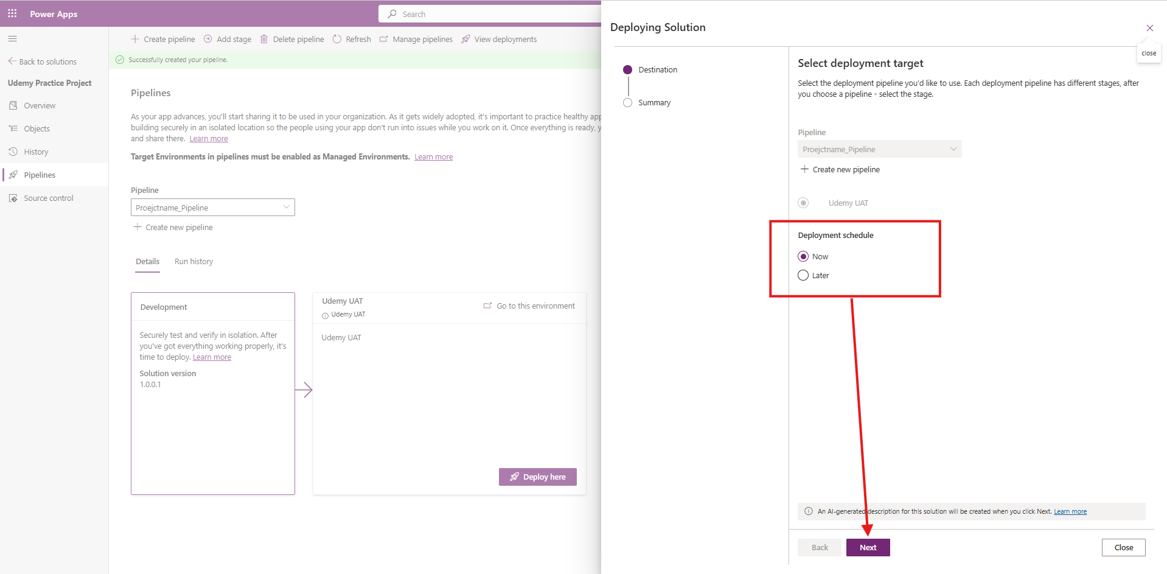Click Learn more after 'and share there'
The height and width of the screenshot is (574, 1167).
pyautogui.click(x=209, y=139)
